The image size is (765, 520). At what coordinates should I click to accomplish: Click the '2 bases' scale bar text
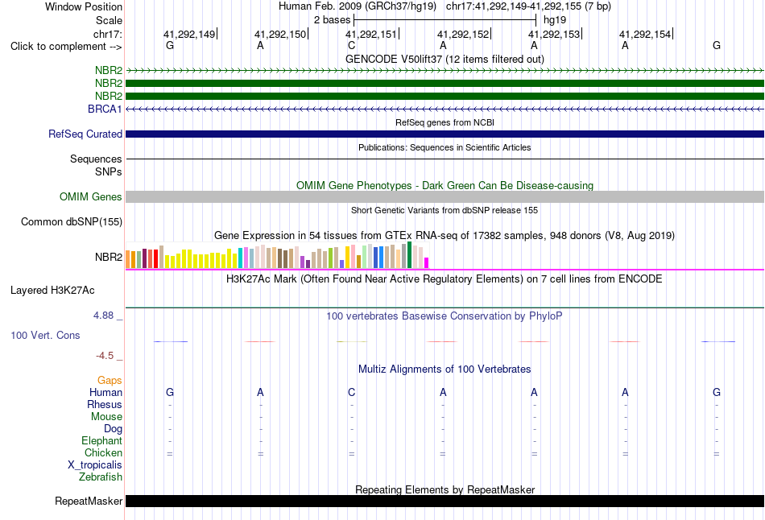pos(332,20)
